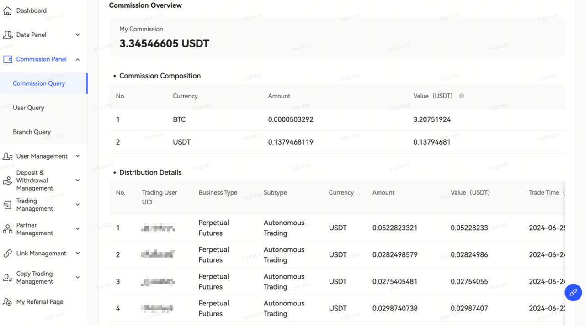
Task: Open the User Query submenu item
Action: pos(28,108)
